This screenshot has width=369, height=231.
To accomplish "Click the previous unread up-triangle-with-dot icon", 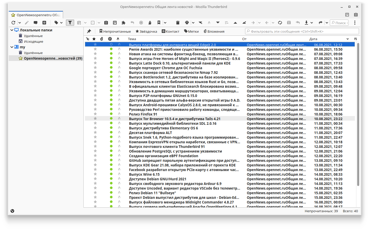I will [244, 23].
